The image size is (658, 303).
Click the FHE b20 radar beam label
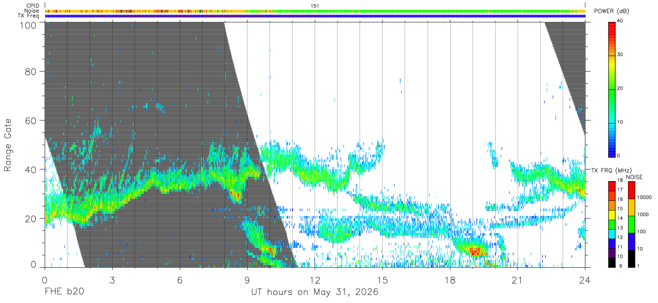pos(64,292)
